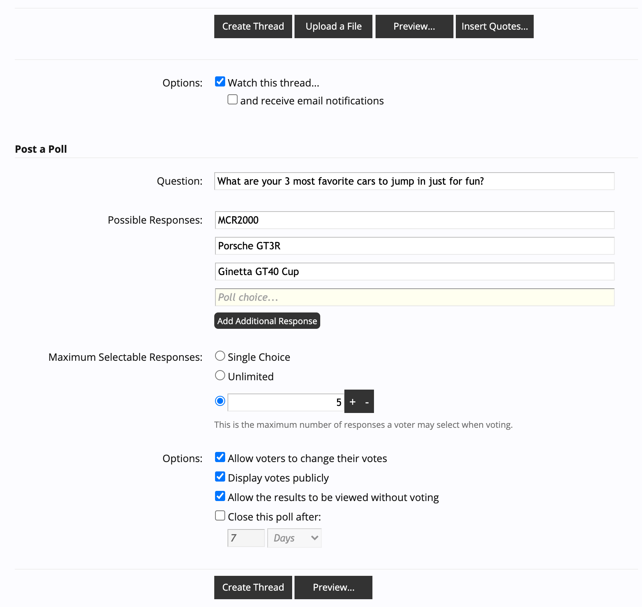Edit the Porsche GT3R response field
This screenshot has height=607, width=642.
(x=414, y=246)
